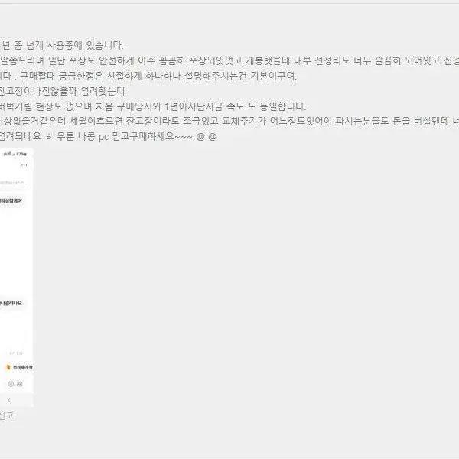Click review line ending '사용중에 있습니다.'
Screen dimensions: 459x459
click(61, 45)
